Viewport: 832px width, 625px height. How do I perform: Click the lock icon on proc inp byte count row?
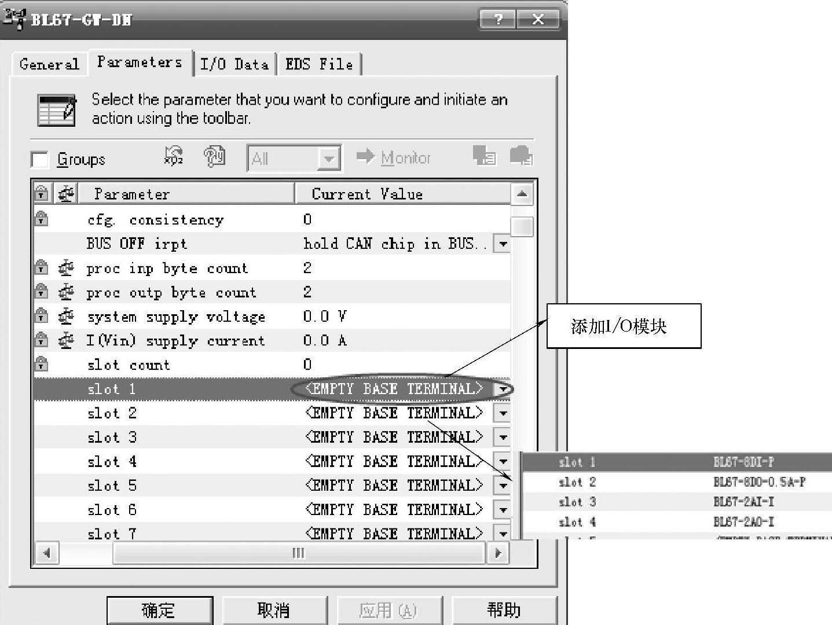tap(41, 267)
